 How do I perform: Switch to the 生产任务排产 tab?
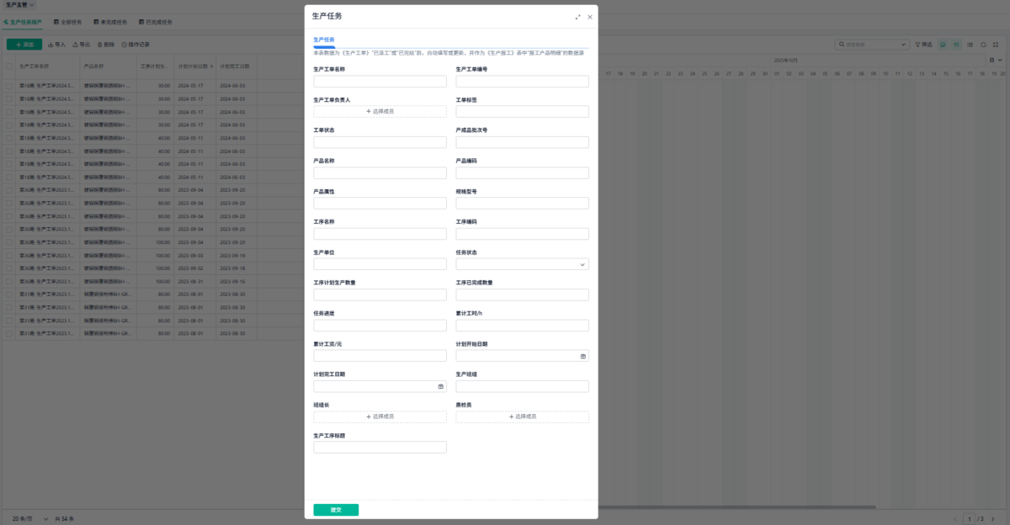tap(22, 22)
